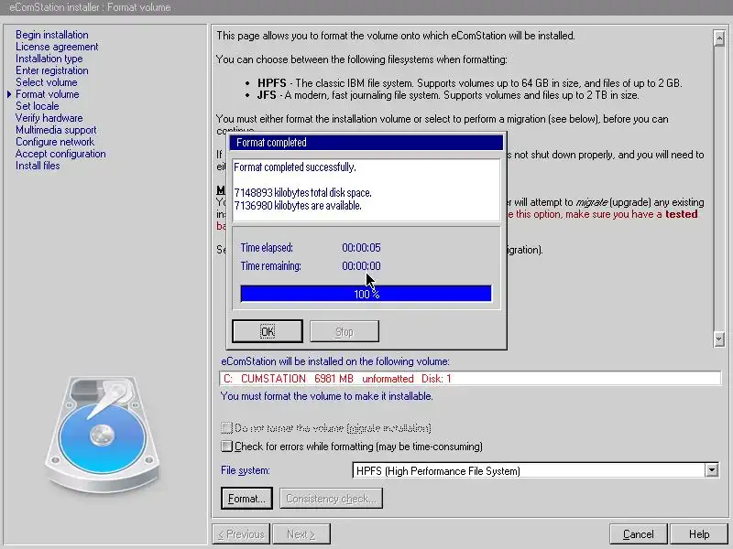Click 'eComStation will be installed on' label
The height and width of the screenshot is (549, 733).
pos(335,361)
